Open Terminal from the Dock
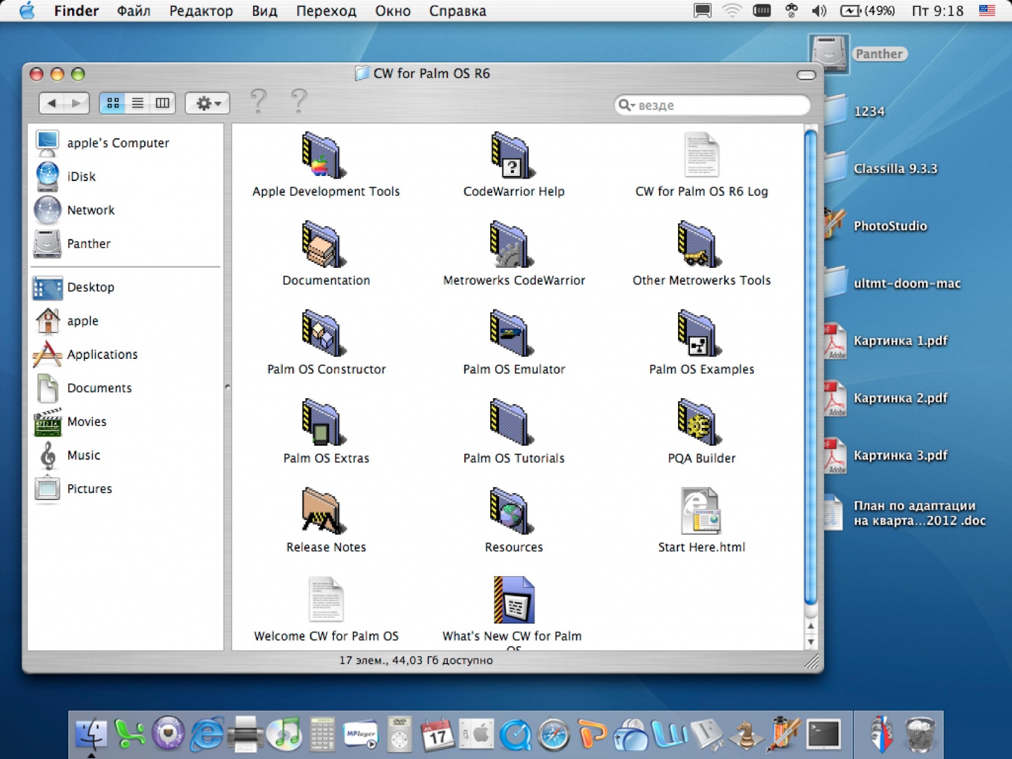The height and width of the screenshot is (759, 1012). [824, 734]
